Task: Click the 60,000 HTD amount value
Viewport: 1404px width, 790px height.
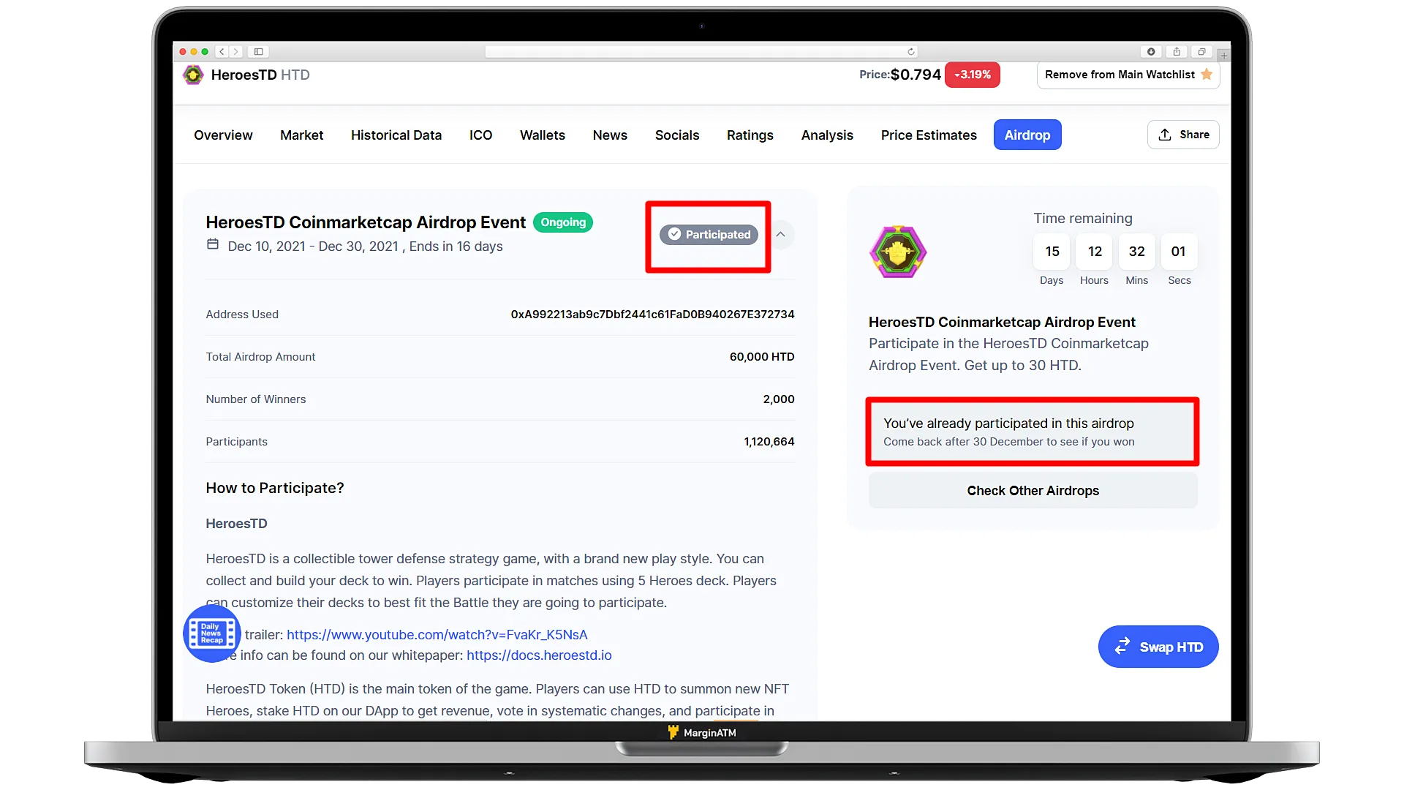Action: (x=762, y=357)
